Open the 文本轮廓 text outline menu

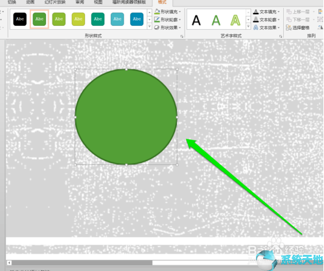pos(266,19)
